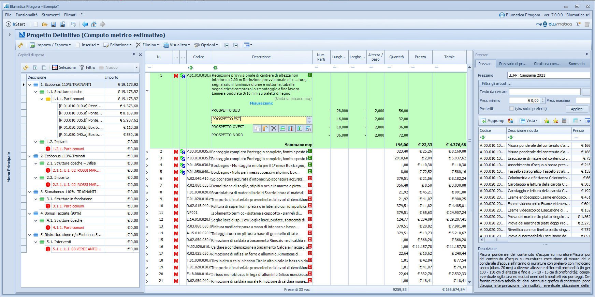Open the folder icon in top toolbar
This screenshot has width=595, height=297.
(45, 24)
